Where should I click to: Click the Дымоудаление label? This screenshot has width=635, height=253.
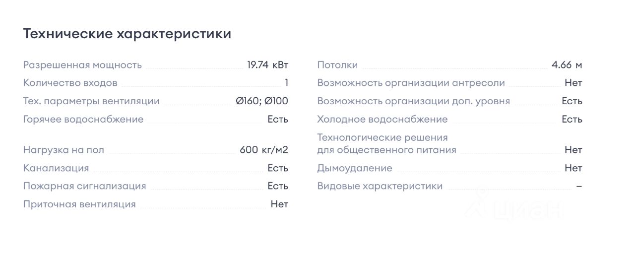355,168
